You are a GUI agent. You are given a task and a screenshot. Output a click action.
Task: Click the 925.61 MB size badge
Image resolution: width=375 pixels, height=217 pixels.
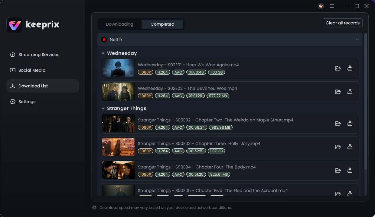pyautogui.click(x=219, y=175)
